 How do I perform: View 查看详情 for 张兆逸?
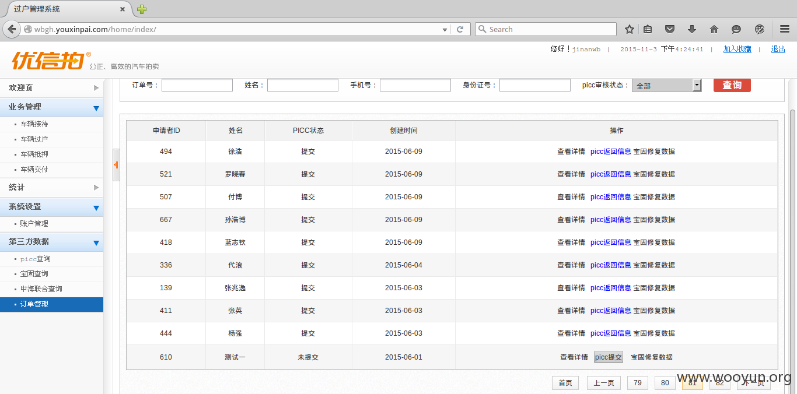(x=571, y=288)
